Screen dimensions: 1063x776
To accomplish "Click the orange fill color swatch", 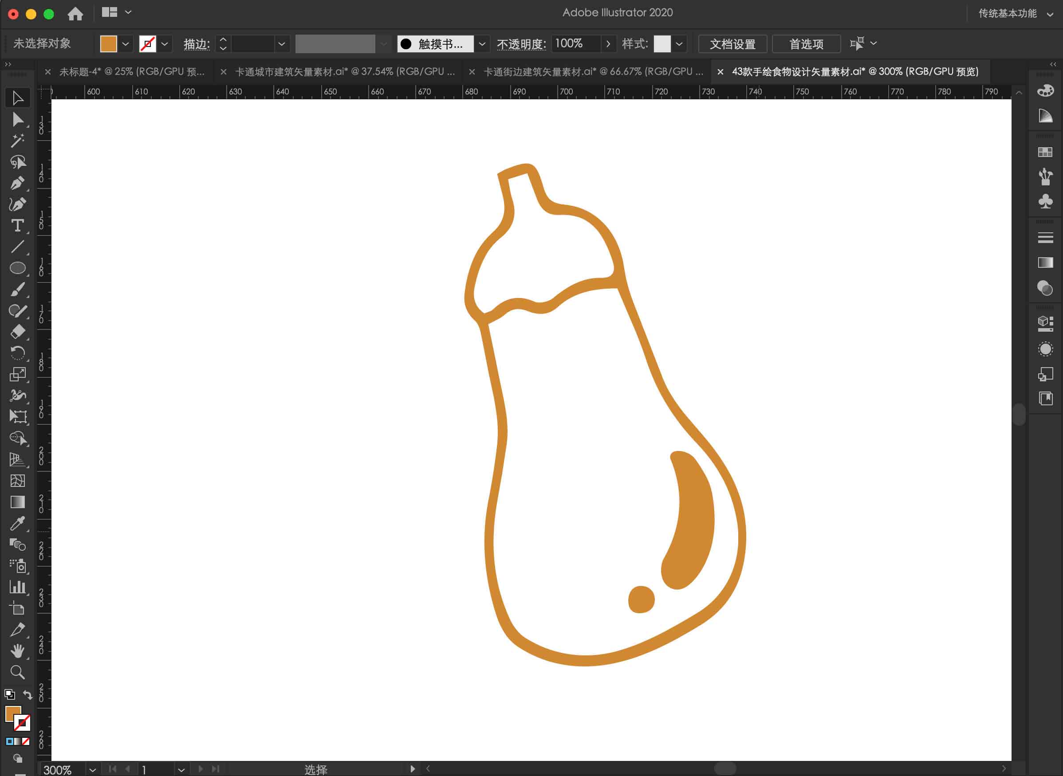I will point(109,44).
